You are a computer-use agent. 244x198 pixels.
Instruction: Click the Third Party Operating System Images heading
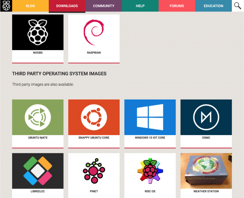click(59, 73)
